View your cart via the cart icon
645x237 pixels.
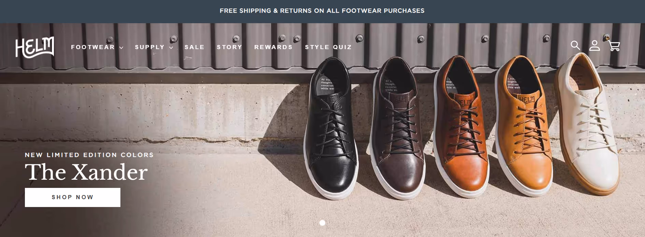[x=614, y=45]
